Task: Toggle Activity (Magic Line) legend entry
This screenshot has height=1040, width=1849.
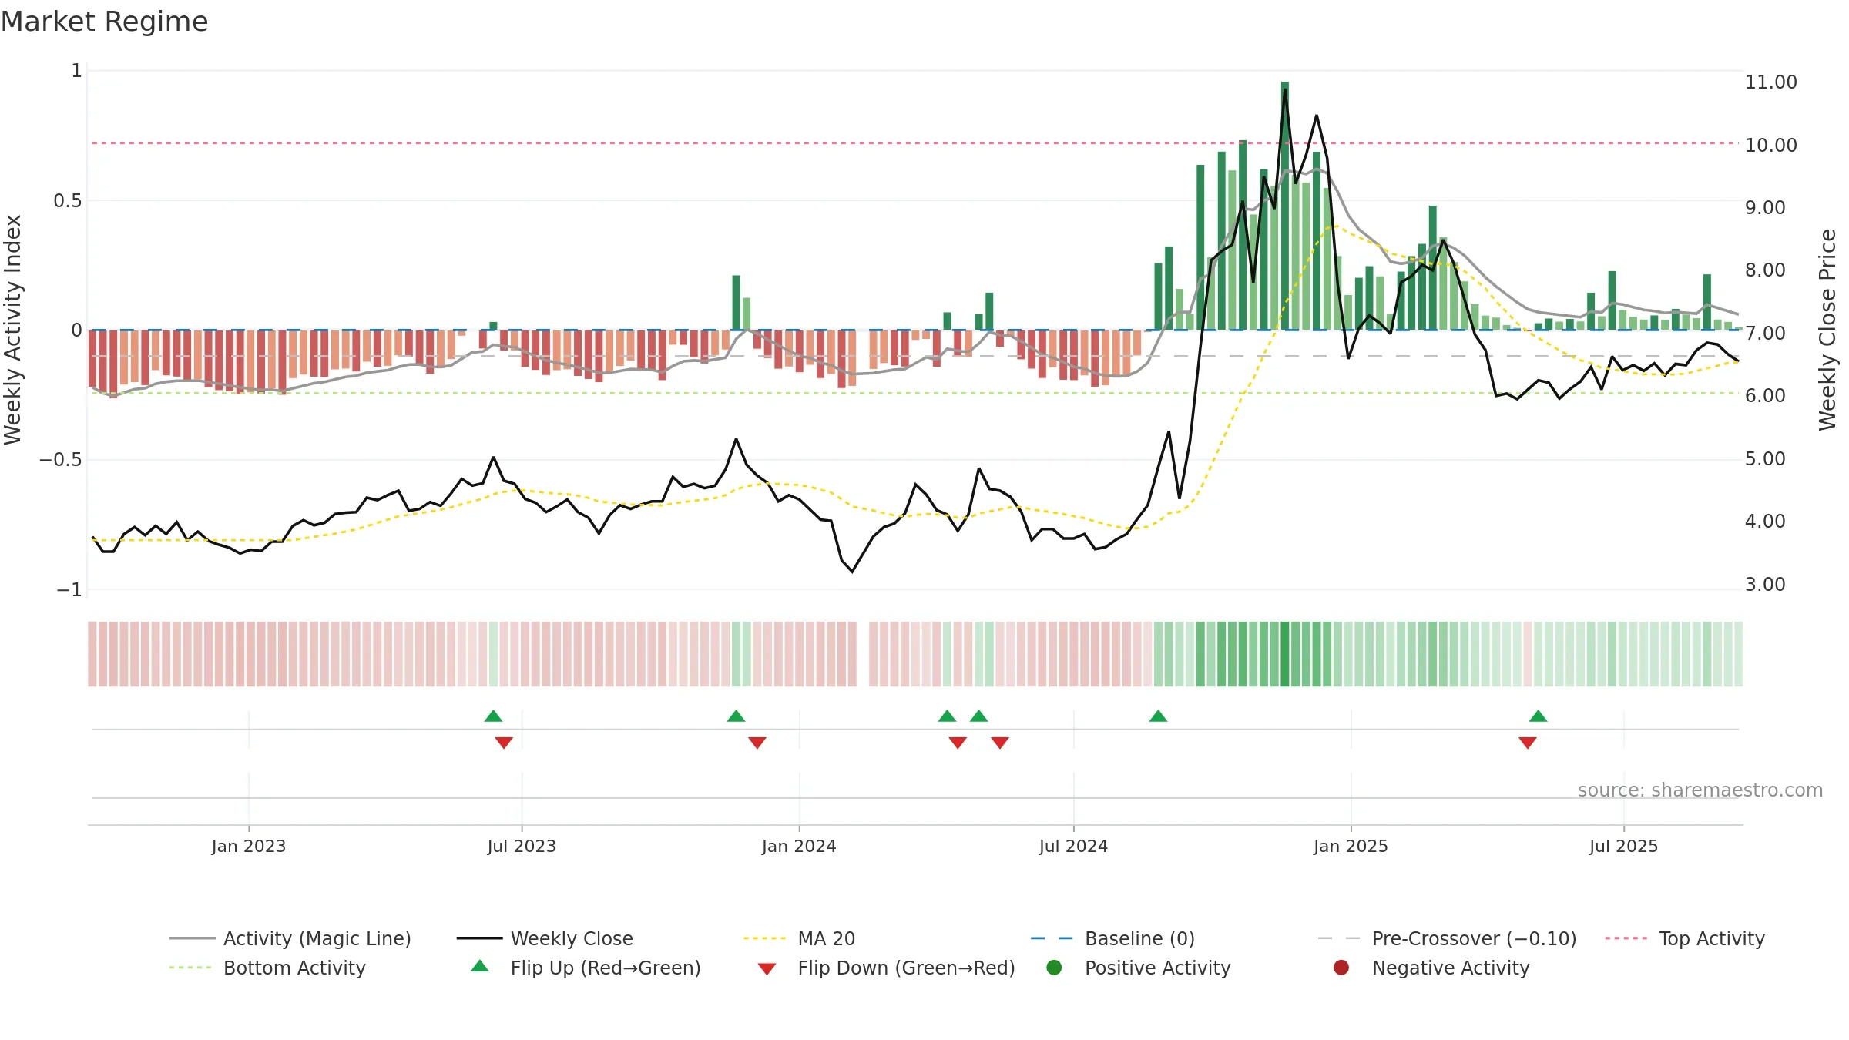Action: coord(290,938)
